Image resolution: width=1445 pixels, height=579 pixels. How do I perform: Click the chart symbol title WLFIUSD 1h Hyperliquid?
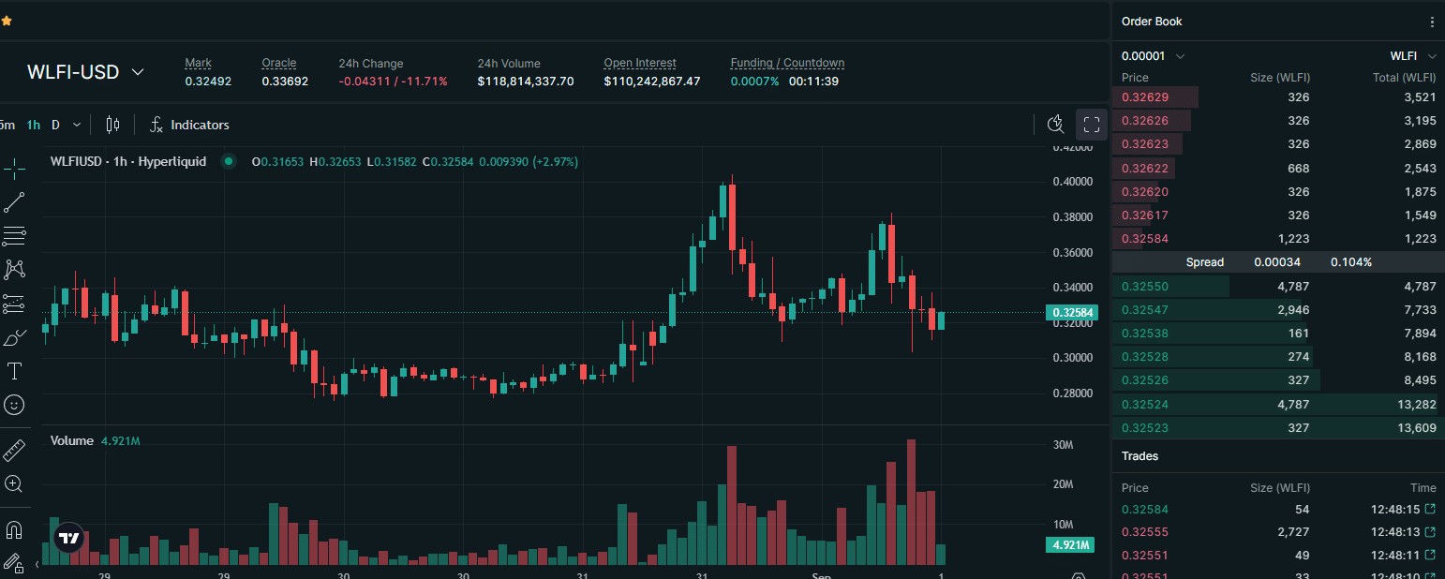tap(128, 161)
